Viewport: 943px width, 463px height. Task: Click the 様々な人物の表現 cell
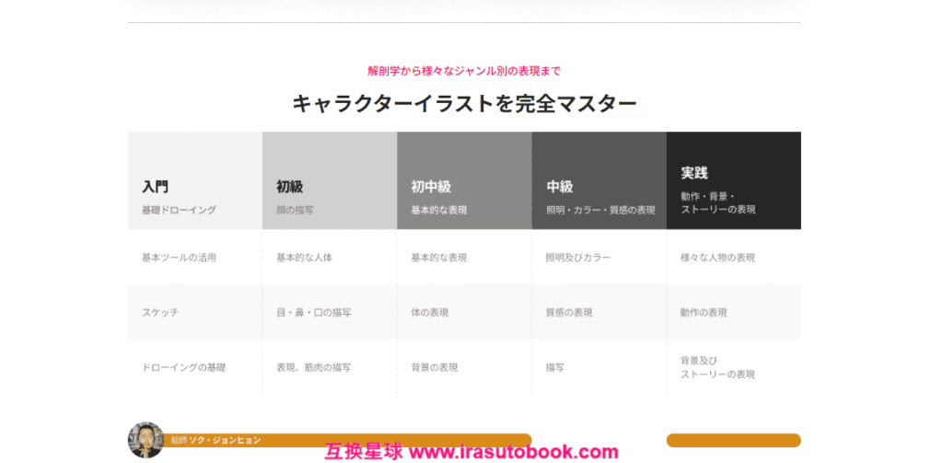[717, 258]
